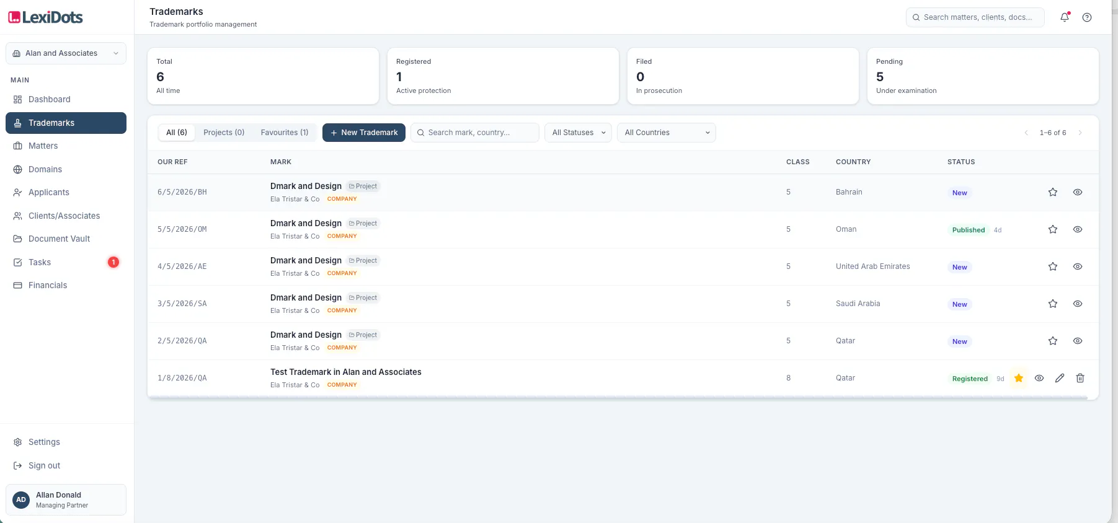
Task: Click the Filed summary card
Action: tap(743, 76)
